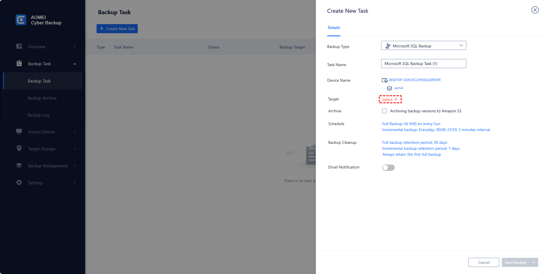Click the Overview dashboard icon in sidebar

(x=19, y=47)
